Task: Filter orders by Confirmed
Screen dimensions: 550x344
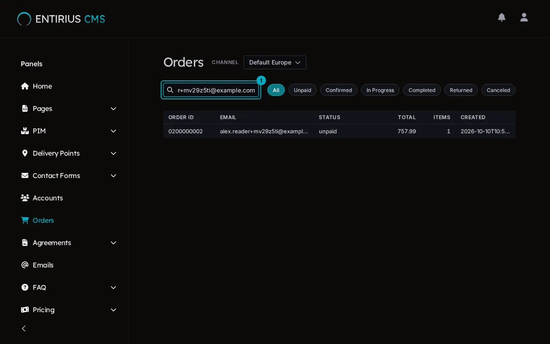Action: pos(339,90)
